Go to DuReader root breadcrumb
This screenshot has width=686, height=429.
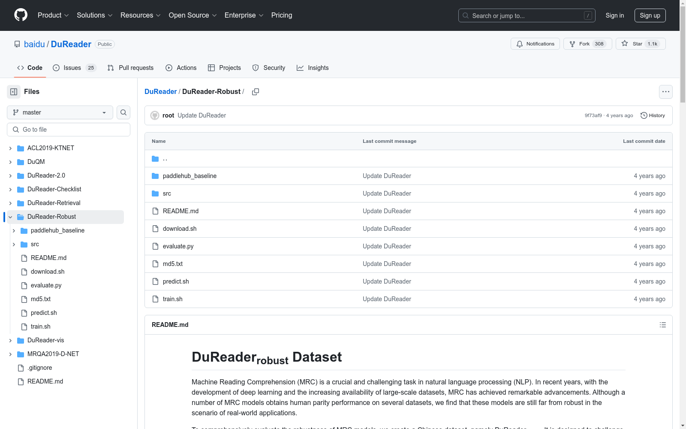tap(160, 91)
